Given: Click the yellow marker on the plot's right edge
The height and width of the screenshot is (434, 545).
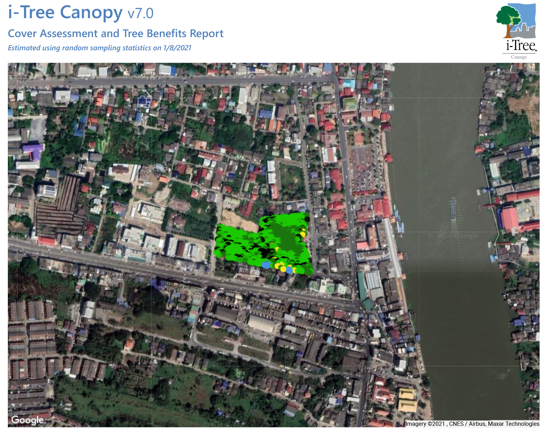Looking at the screenshot, I should [303, 234].
